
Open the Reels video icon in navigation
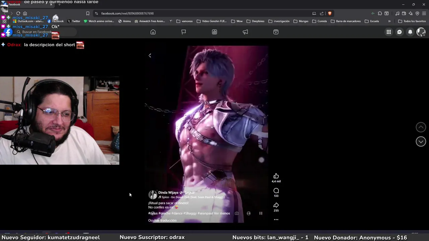[276, 32]
